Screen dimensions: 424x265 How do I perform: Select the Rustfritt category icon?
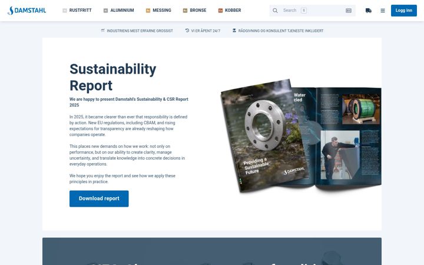(x=65, y=11)
